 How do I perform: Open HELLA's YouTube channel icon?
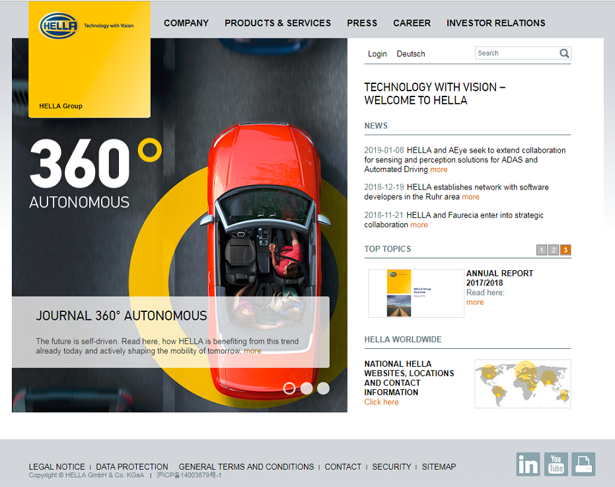point(556,465)
